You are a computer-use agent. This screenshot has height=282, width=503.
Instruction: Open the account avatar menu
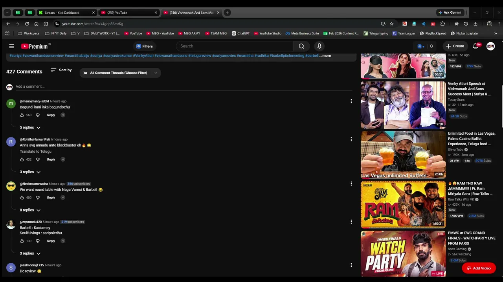pos(490,46)
